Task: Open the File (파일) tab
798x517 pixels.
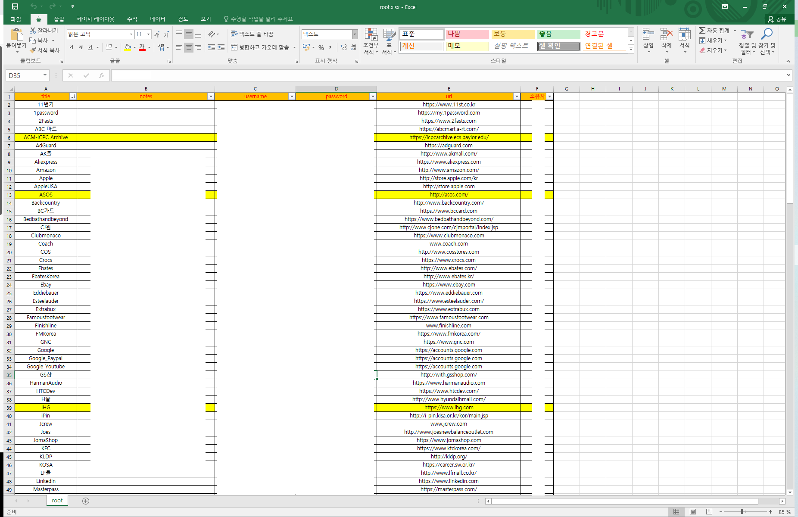Action: tap(16, 19)
